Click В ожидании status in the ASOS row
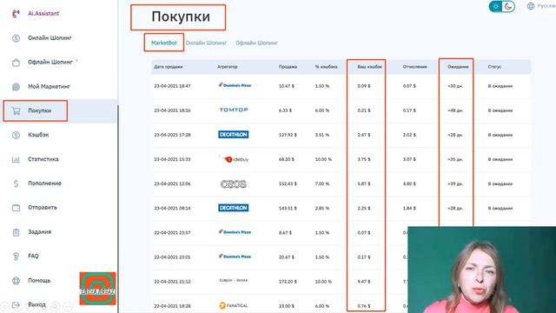 (500, 183)
